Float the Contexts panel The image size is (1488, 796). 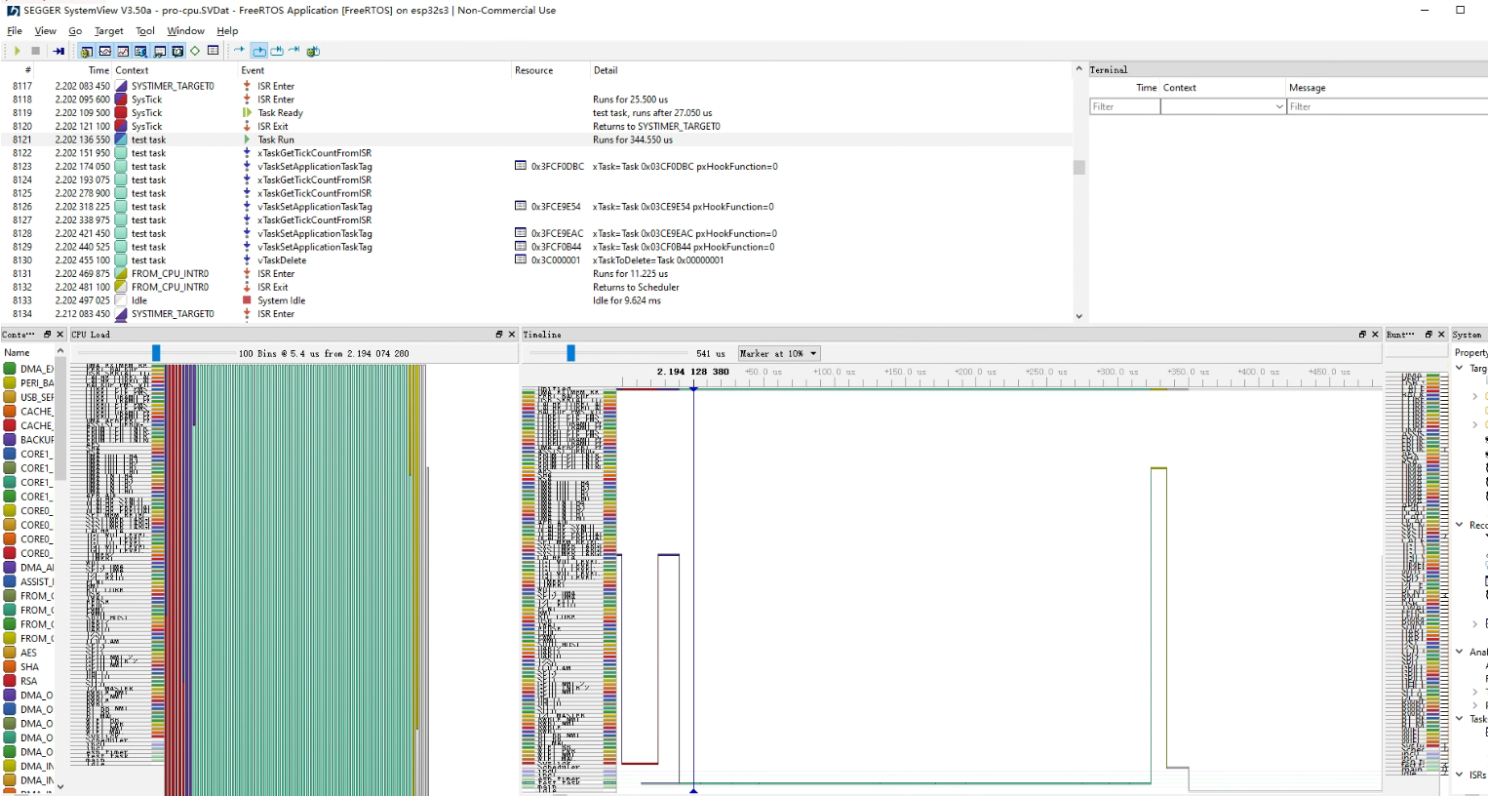tap(47, 335)
